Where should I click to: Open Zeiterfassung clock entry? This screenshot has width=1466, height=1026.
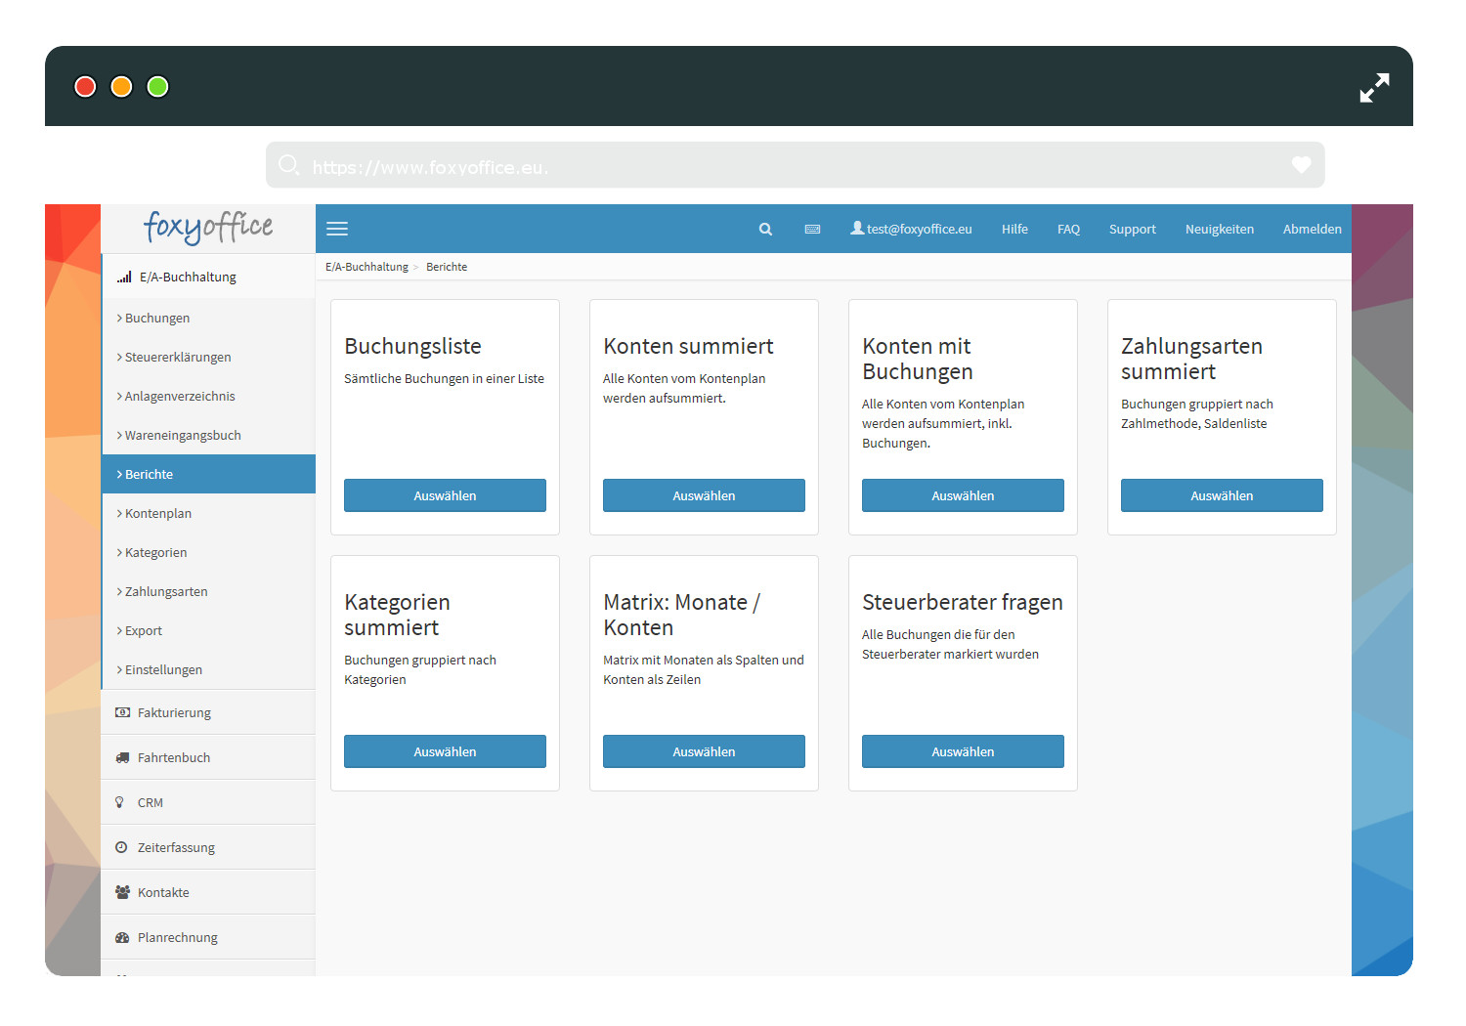click(176, 847)
